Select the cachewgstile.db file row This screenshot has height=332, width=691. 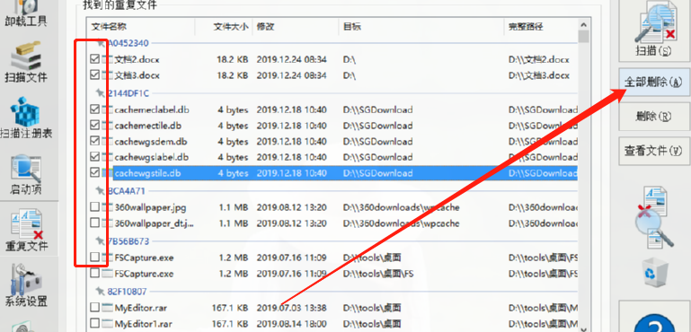coord(345,173)
